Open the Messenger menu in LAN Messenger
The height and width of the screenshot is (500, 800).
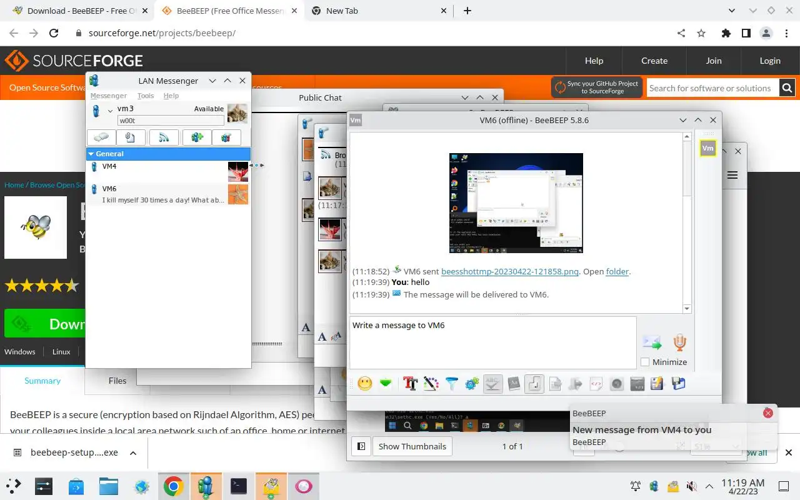[x=109, y=96]
